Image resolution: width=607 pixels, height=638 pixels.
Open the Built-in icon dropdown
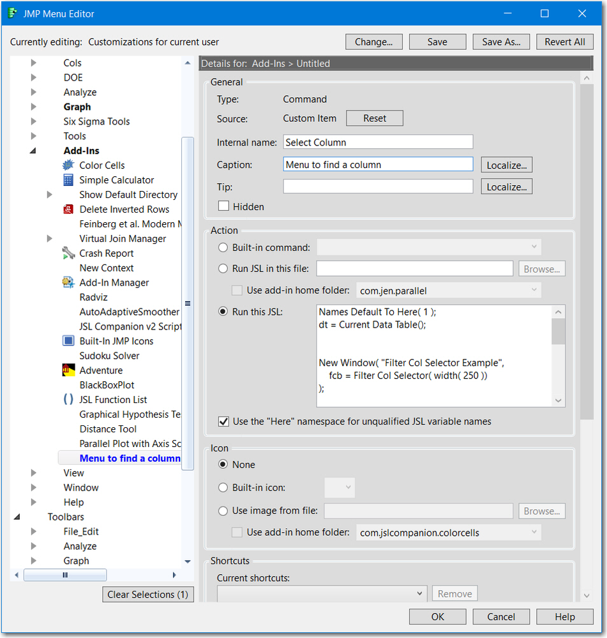coord(340,487)
